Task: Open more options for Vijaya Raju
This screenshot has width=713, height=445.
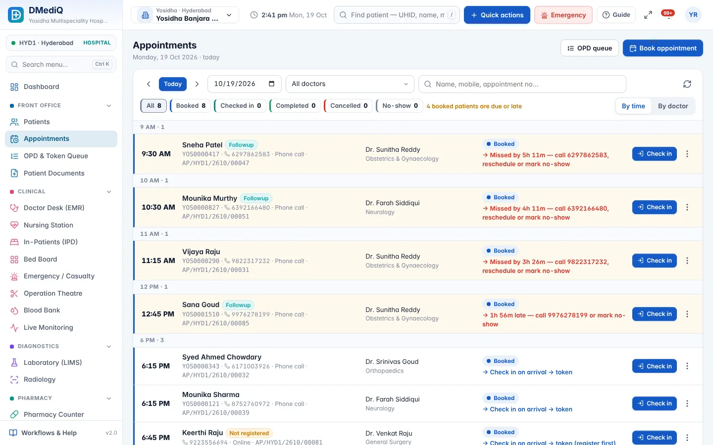Action: pos(687,261)
